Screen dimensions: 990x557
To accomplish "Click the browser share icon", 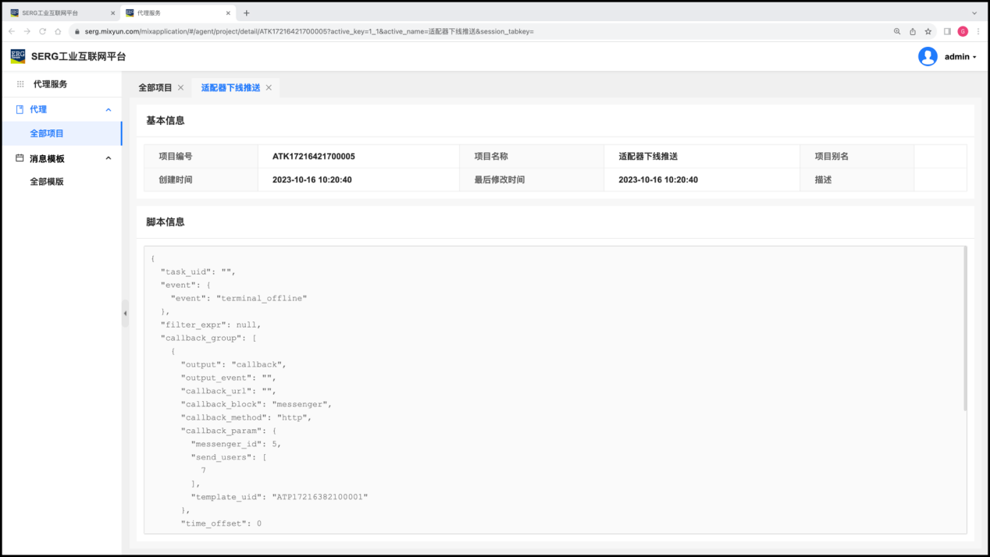I will [913, 31].
